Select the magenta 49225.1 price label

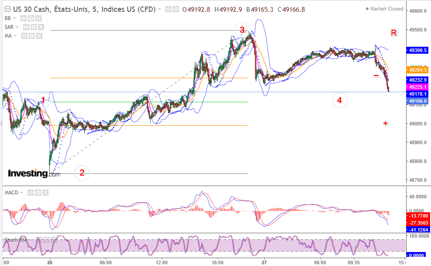417,87
